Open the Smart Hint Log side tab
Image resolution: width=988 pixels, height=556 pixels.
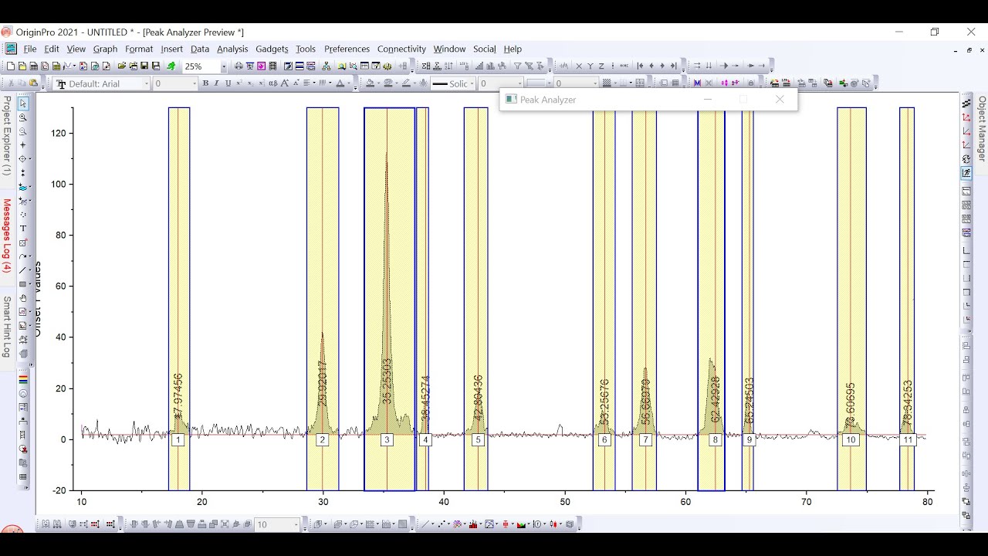(6, 327)
